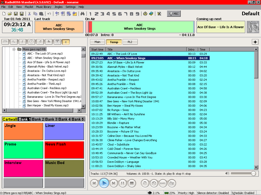This screenshot has width=261, height=195.
Task: Click the file tree horizontal scrollbar right arrow
Action: (79, 110)
